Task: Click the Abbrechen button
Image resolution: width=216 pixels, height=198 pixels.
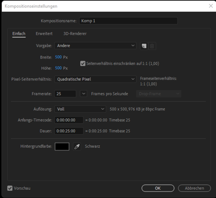Action: coord(195,188)
